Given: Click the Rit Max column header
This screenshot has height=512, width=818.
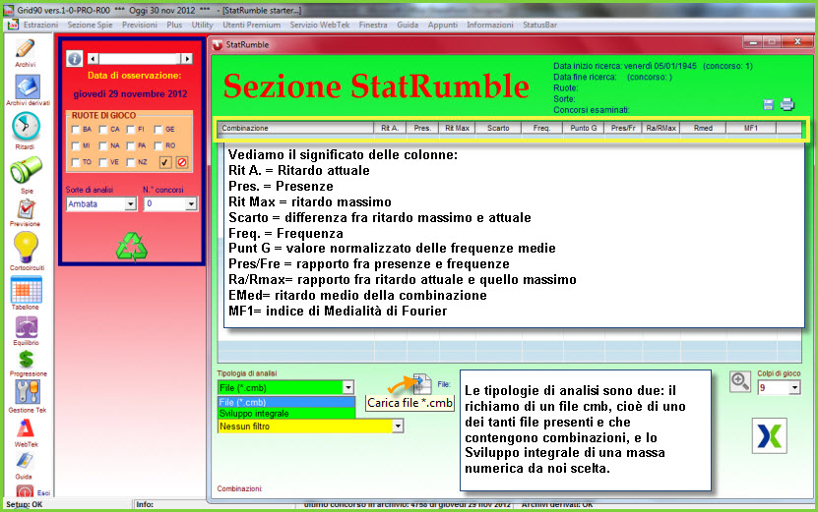Looking at the screenshot, I should (x=458, y=128).
